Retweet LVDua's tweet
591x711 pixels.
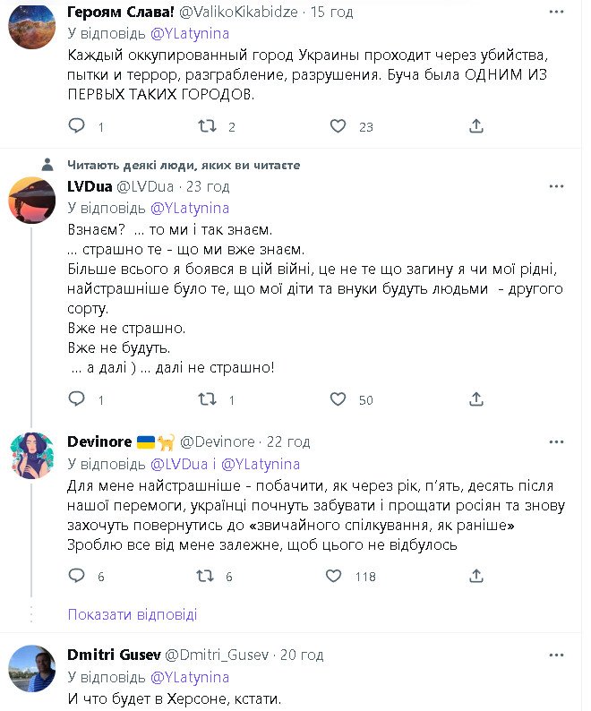207,399
